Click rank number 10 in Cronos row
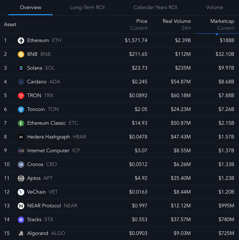 (7, 164)
